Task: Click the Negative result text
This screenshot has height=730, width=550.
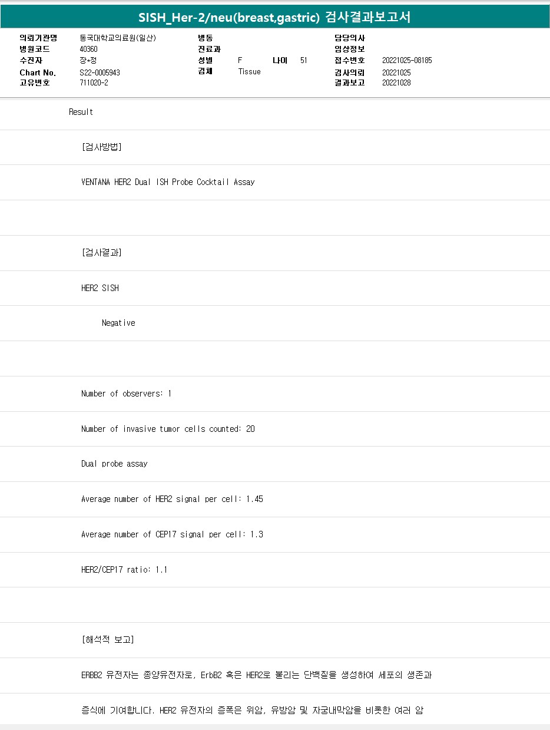Action: coord(118,323)
